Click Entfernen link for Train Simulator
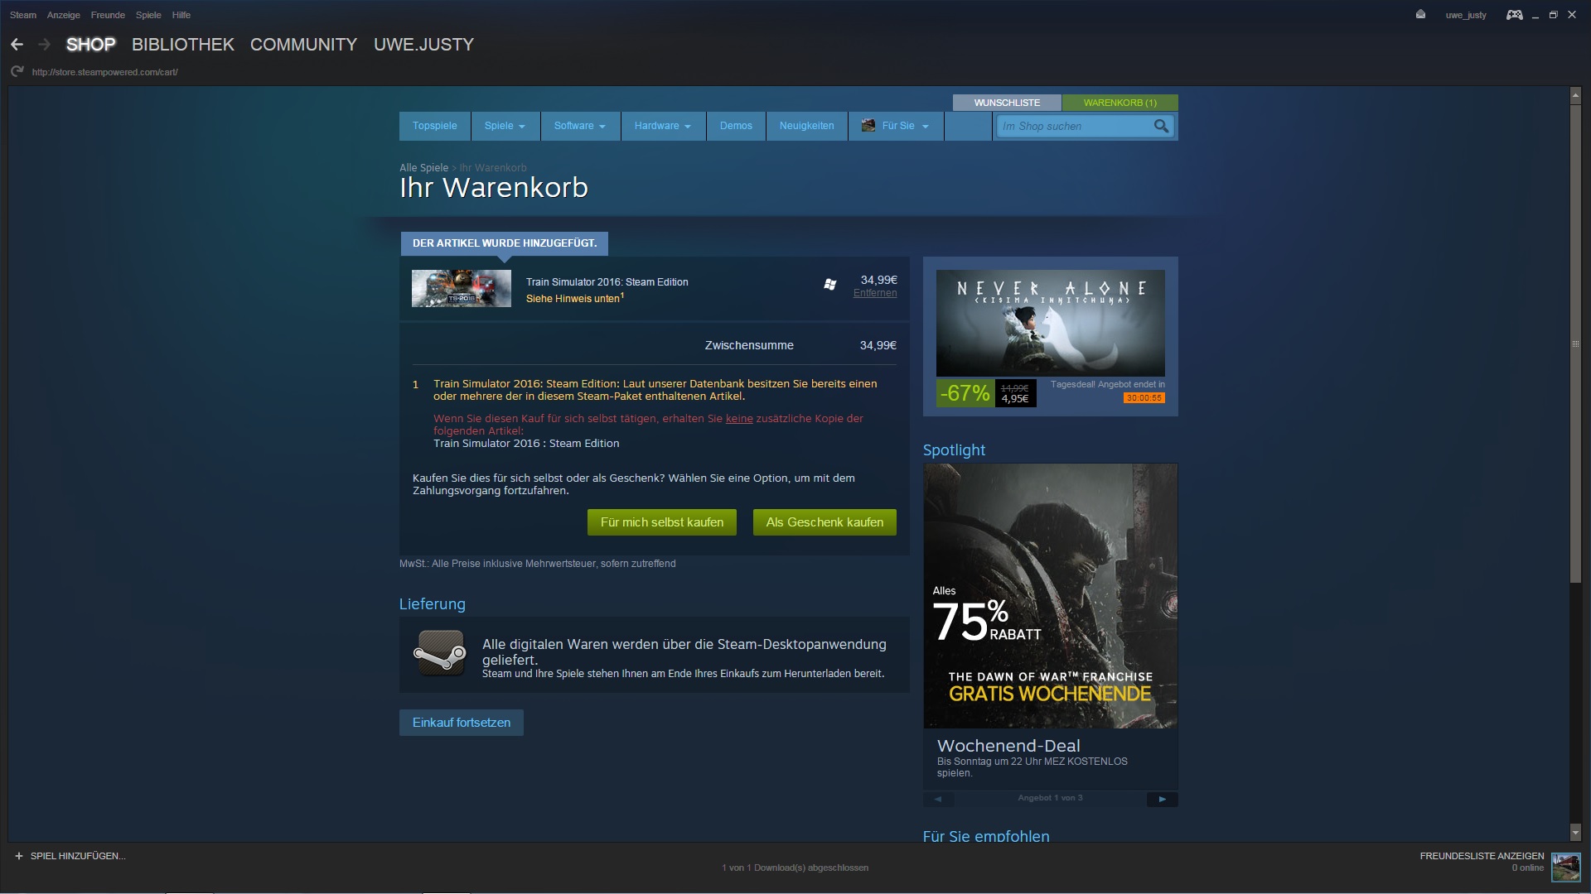This screenshot has width=1591, height=894. [874, 293]
